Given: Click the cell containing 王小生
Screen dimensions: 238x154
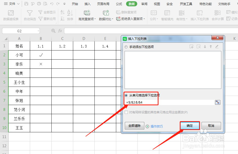Looking at the screenshot, I should pos(19,82).
